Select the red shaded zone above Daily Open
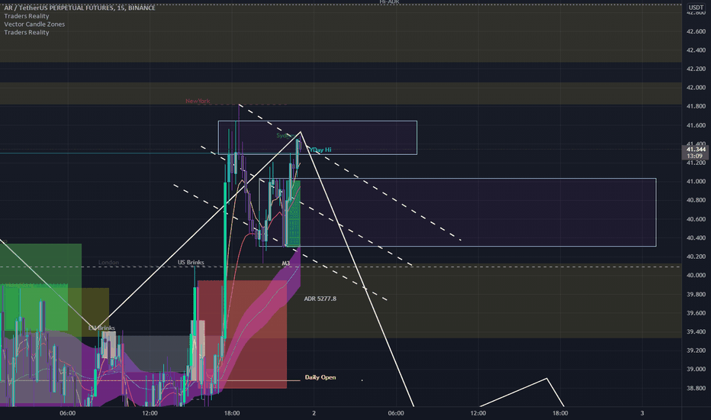711x420 pixels. (242, 334)
